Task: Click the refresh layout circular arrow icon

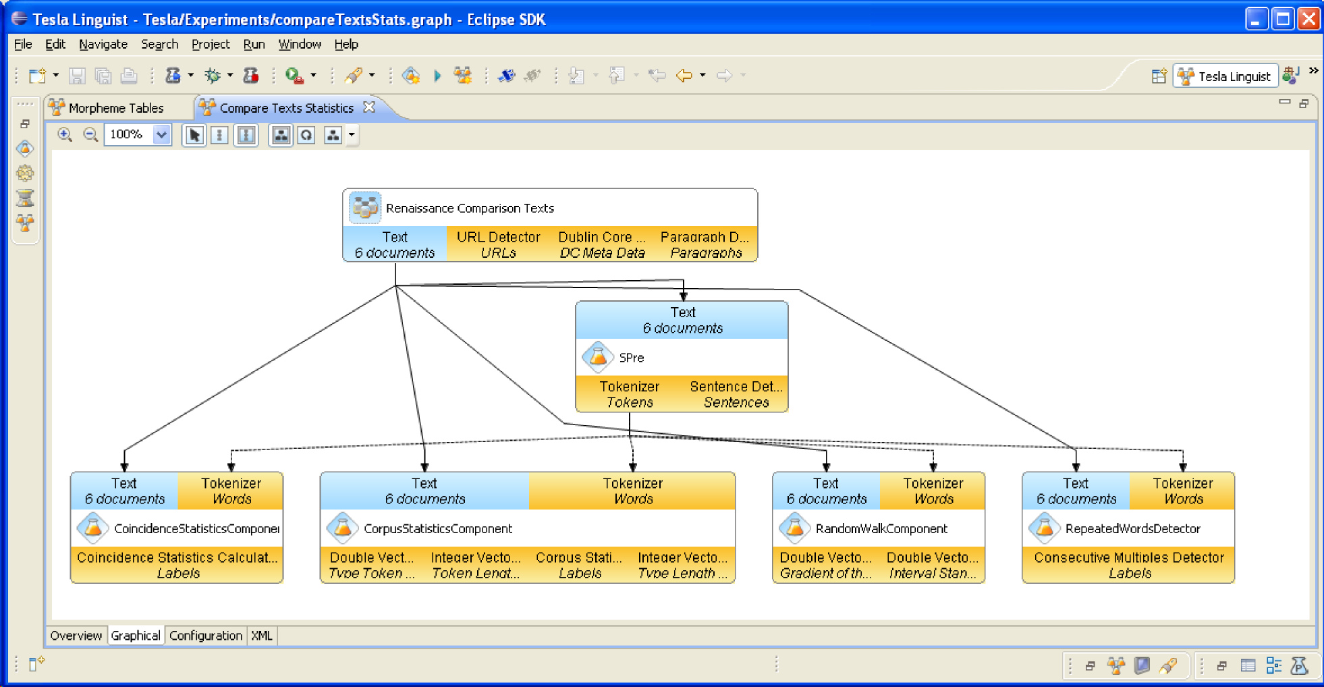Action: pos(306,135)
